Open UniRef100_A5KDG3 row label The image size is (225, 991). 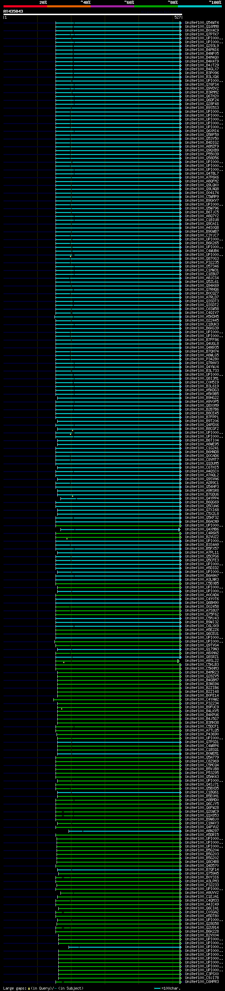point(202,390)
